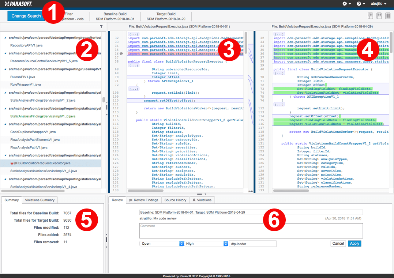Expand folded lines above line 112 in target pane

pyautogui.click(x=279, y=105)
